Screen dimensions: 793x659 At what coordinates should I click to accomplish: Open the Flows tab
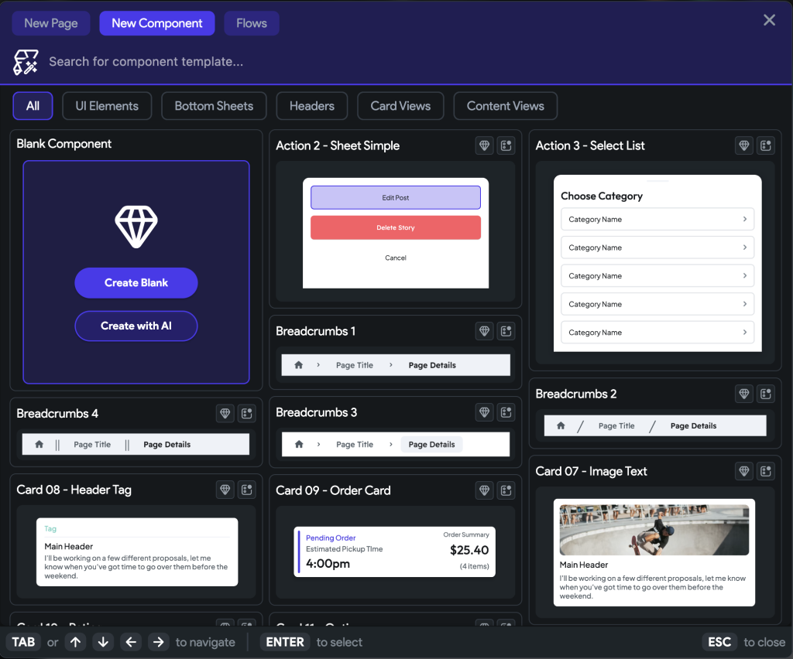click(x=251, y=23)
